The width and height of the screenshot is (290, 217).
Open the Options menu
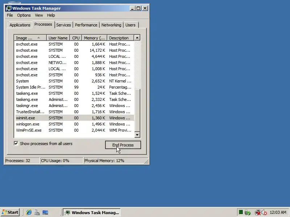(x=24, y=15)
